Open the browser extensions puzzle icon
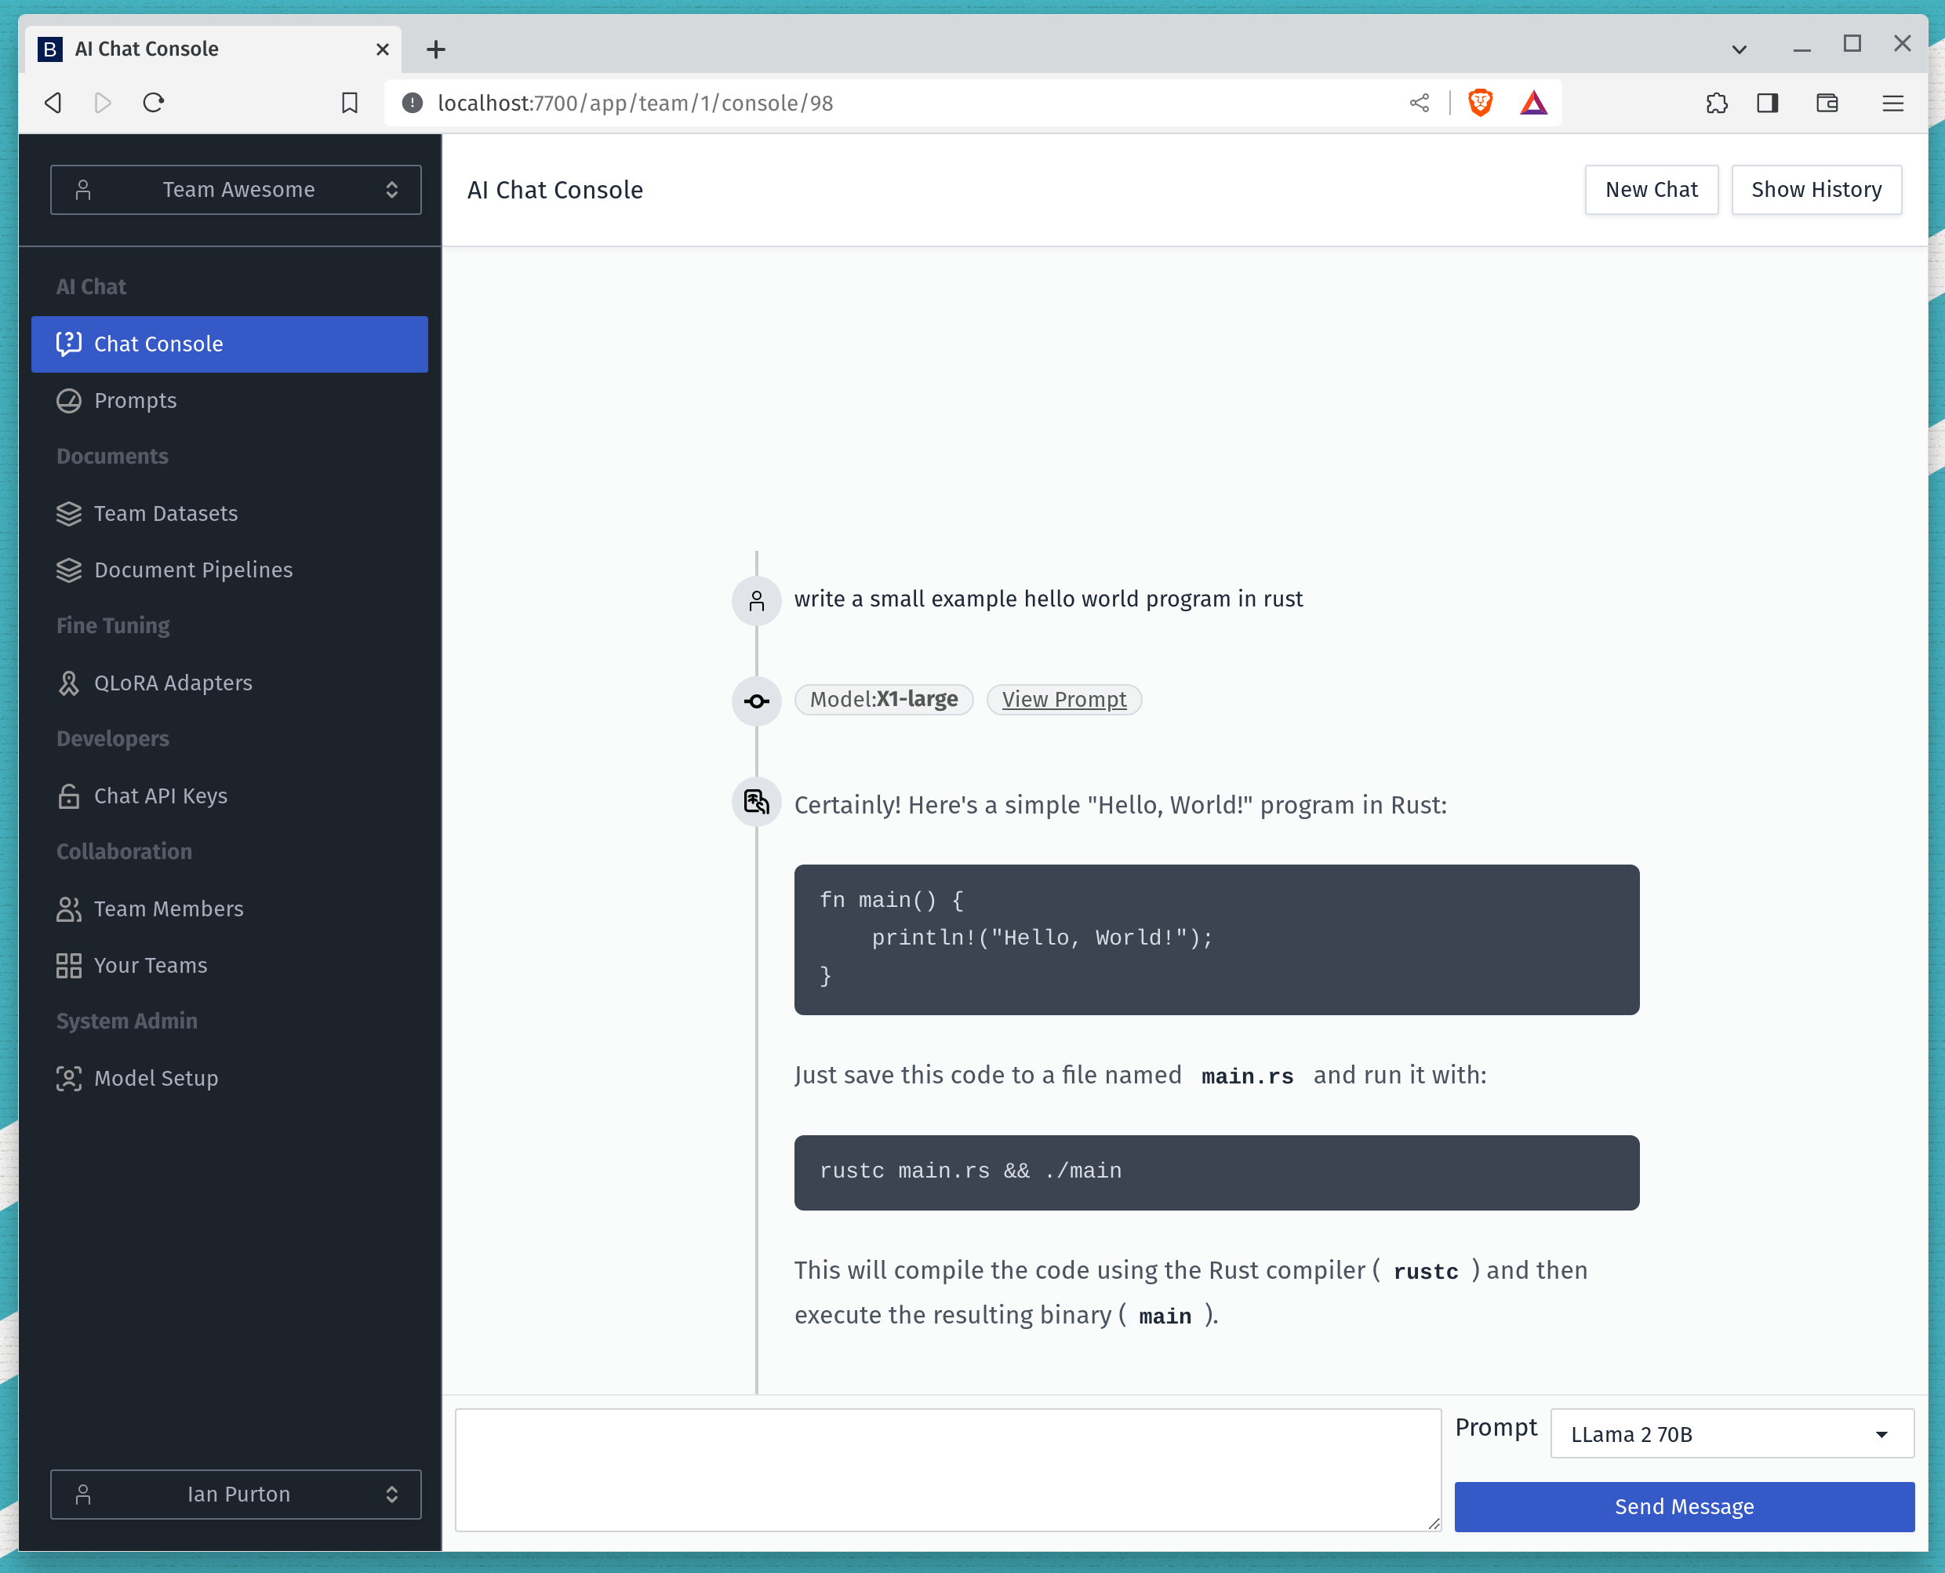 (x=1716, y=103)
